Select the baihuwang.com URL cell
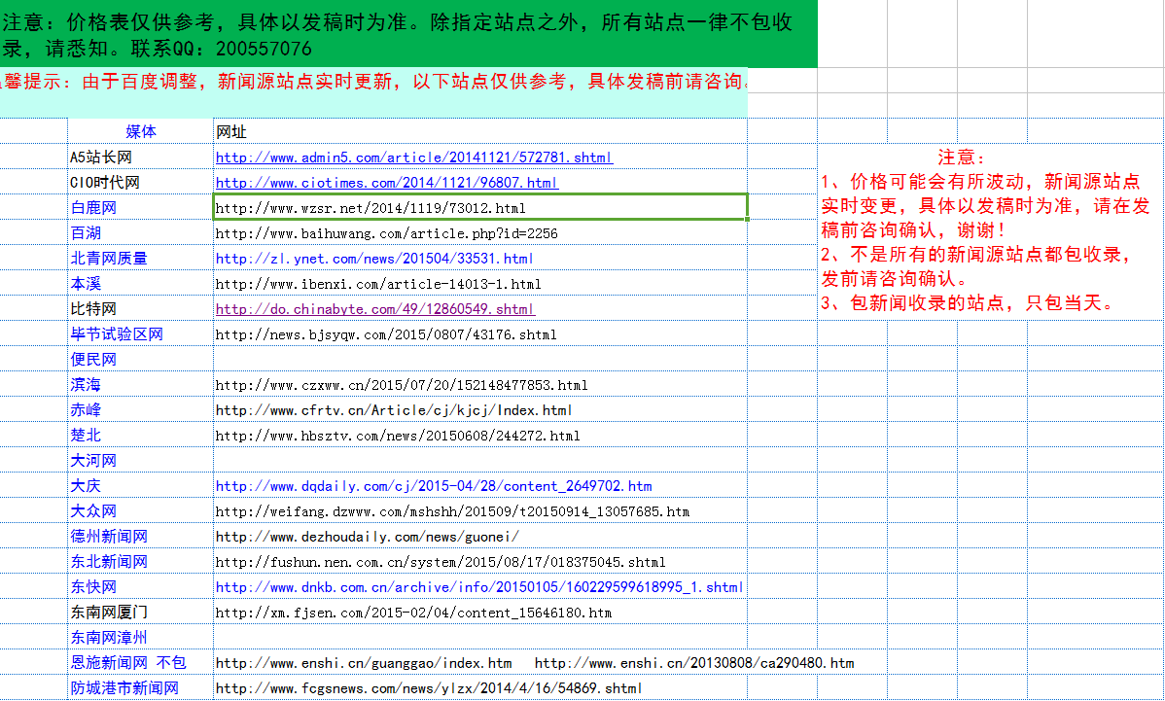Screen dimensions: 1165x701 [480, 233]
